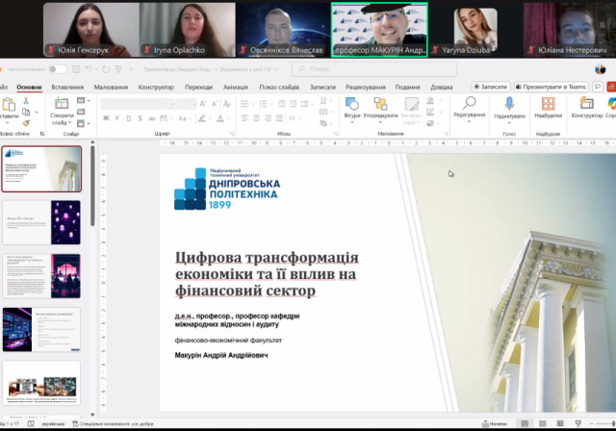Click the Reset slide icon in the Слайди group
This screenshot has width=616, height=431.
(x=81, y=112)
